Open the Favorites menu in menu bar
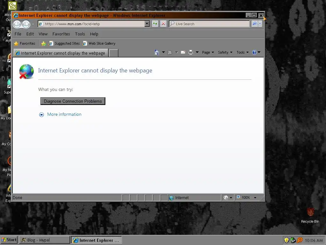The width and height of the screenshot is (326, 245). pos(61,34)
